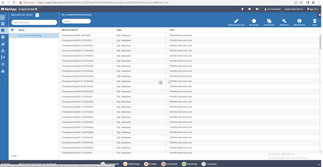The image size is (323, 167).
Task: Select row ChampionshipDB101 (STAVM3)
Action: (189, 51)
